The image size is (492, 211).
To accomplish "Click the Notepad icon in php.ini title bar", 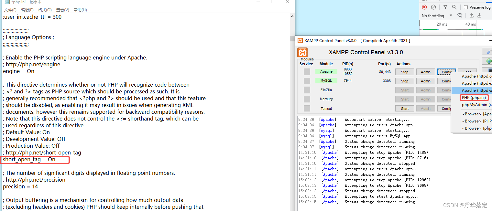I will click(x=7, y=2).
